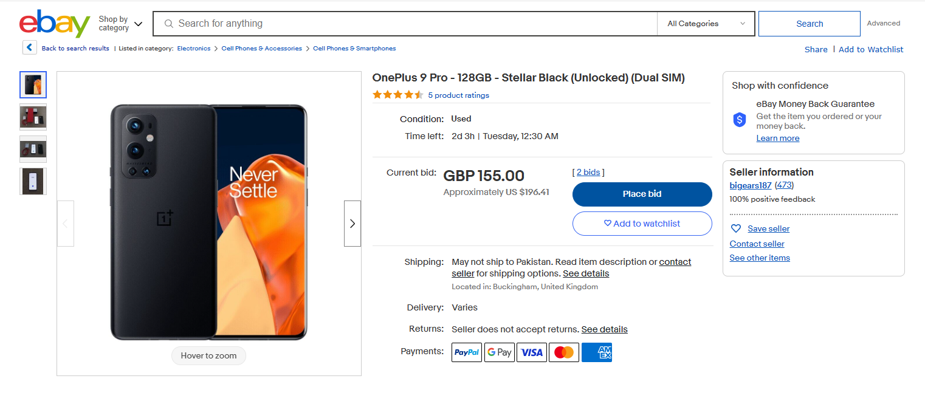
Task: Select the second product thumbnail
Action: point(33,117)
